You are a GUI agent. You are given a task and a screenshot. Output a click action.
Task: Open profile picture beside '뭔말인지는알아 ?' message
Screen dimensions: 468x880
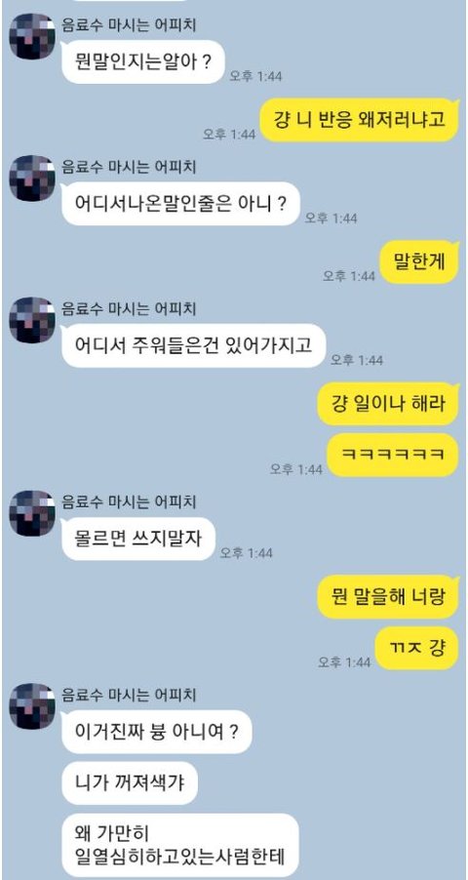pos(32,36)
